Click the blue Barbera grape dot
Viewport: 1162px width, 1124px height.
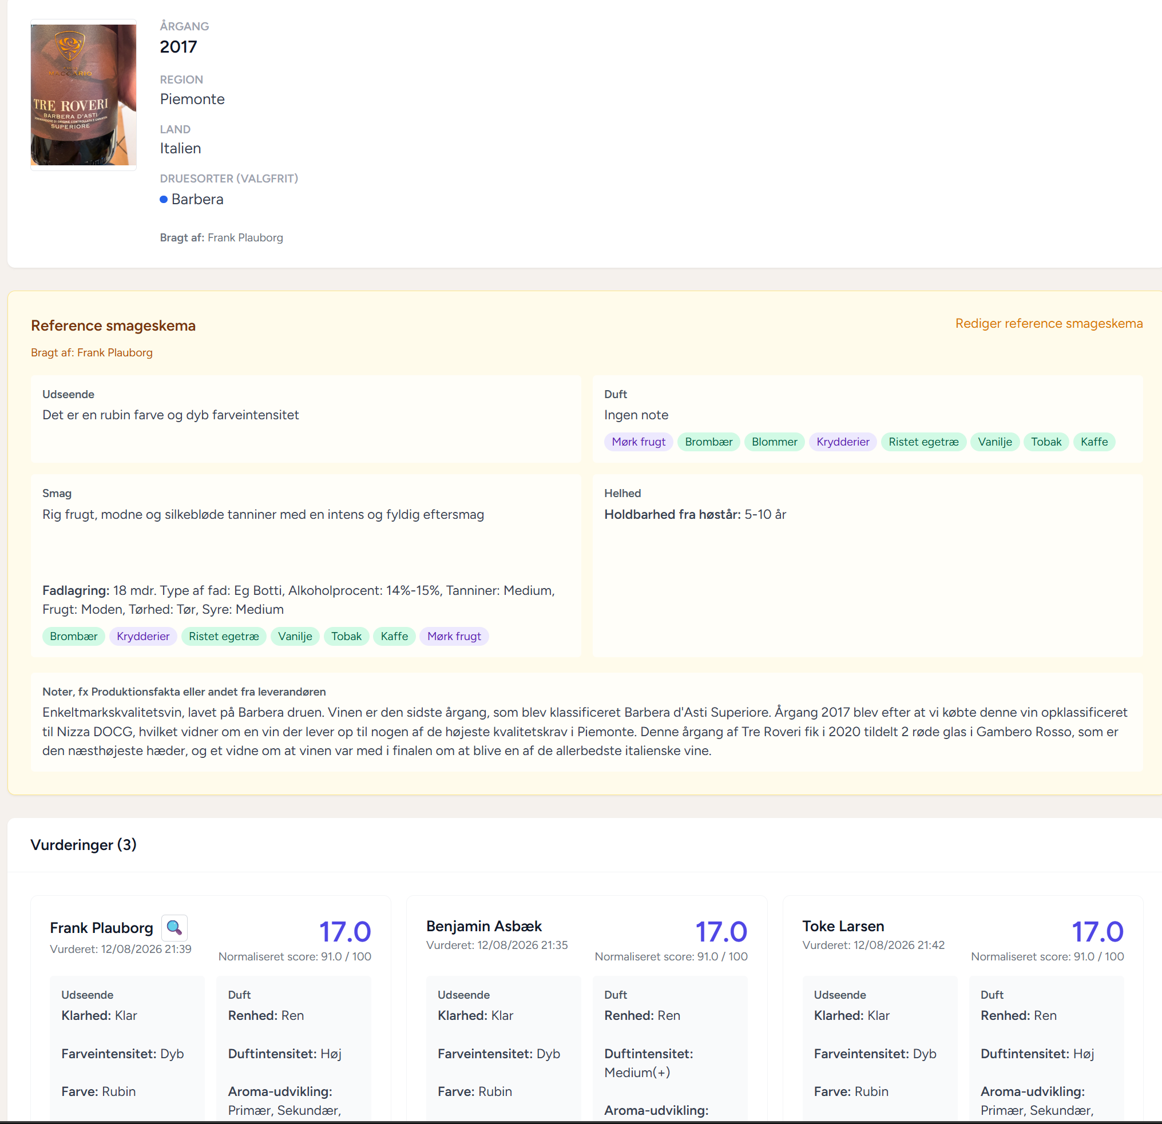(164, 200)
